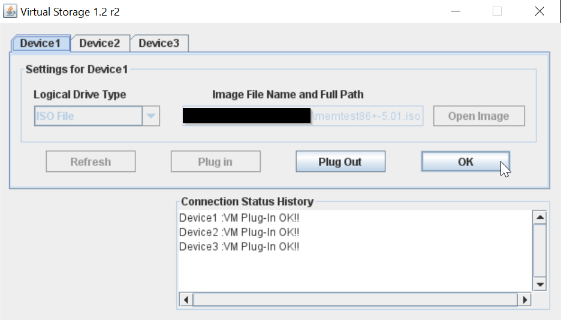Click the Java icon in the title bar
The height and width of the screenshot is (320, 561).
10,11
